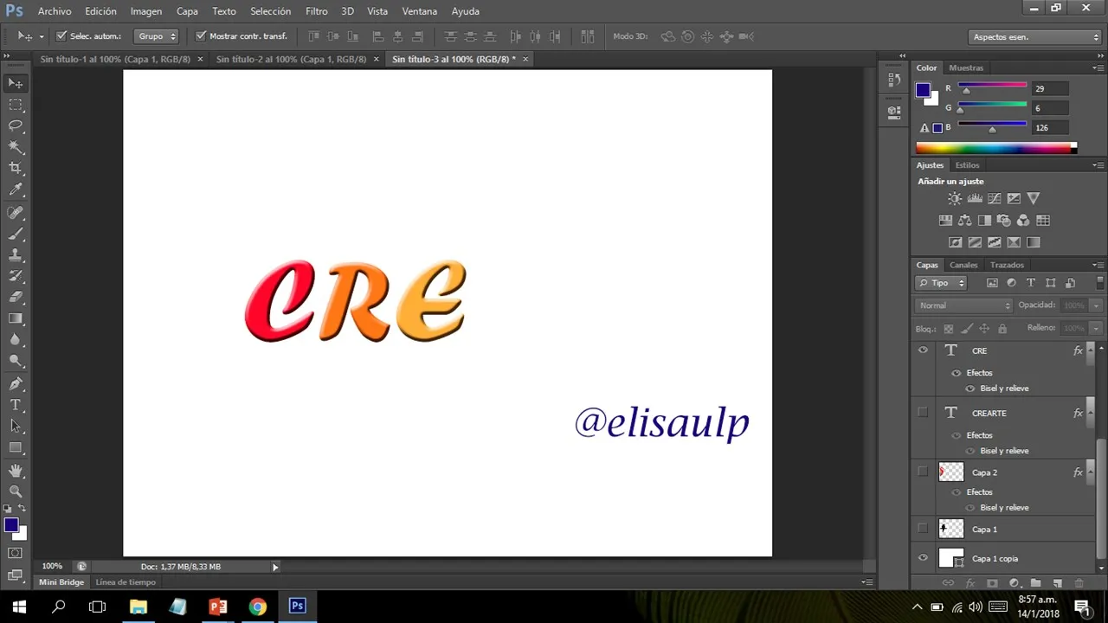Show the CREARTE layer
The width and height of the screenshot is (1108, 623).
click(x=923, y=413)
